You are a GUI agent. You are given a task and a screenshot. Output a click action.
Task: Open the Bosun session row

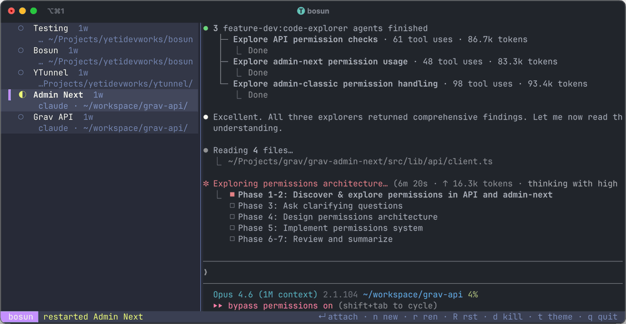coord(100,56)
